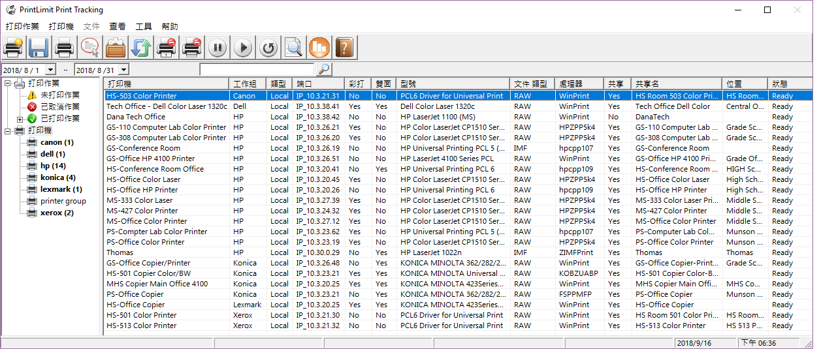The height and width of the screenshot is (349, 819).
Task: Open the end date dropdown 2018/8/31
Action: [124, 70]
